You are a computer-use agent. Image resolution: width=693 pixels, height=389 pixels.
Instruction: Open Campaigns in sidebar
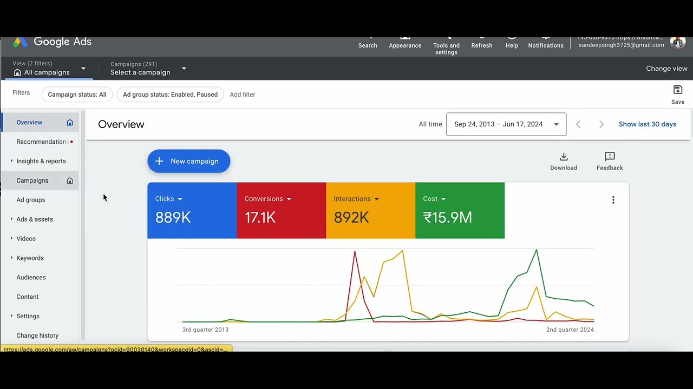(40, 181)
